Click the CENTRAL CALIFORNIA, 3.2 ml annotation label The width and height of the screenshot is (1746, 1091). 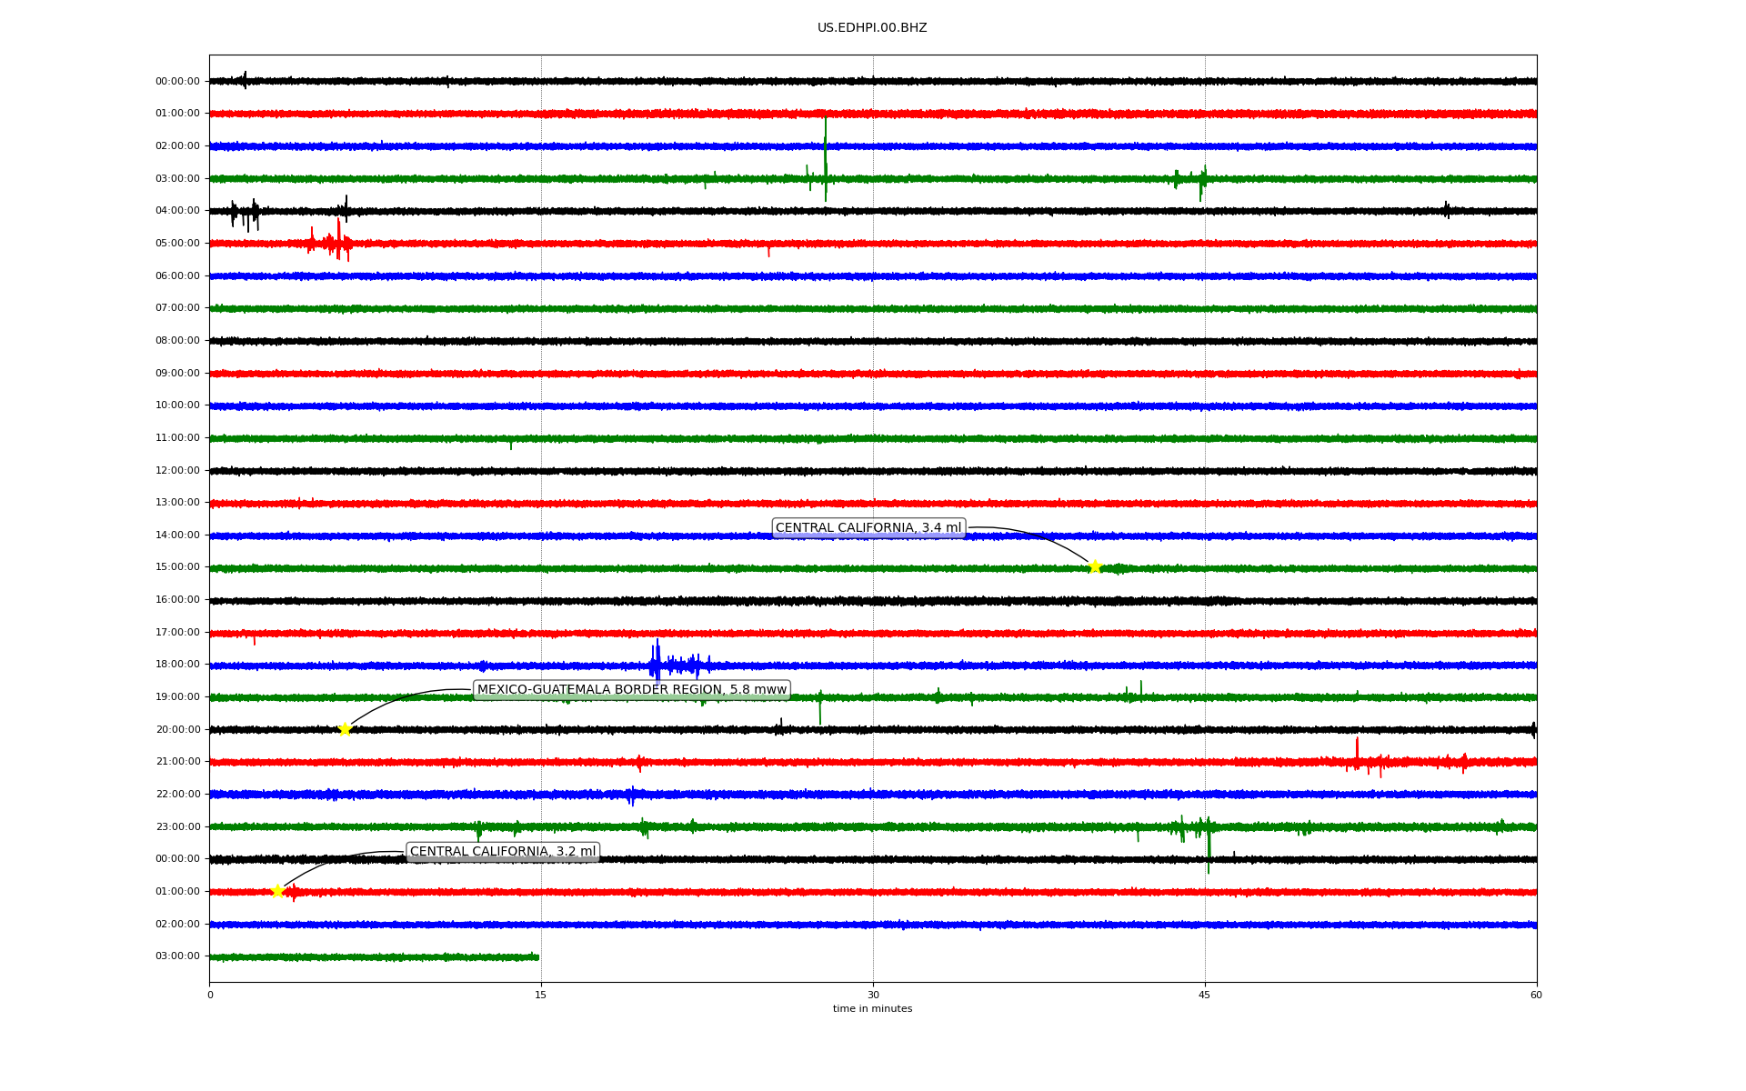point(503,852)
